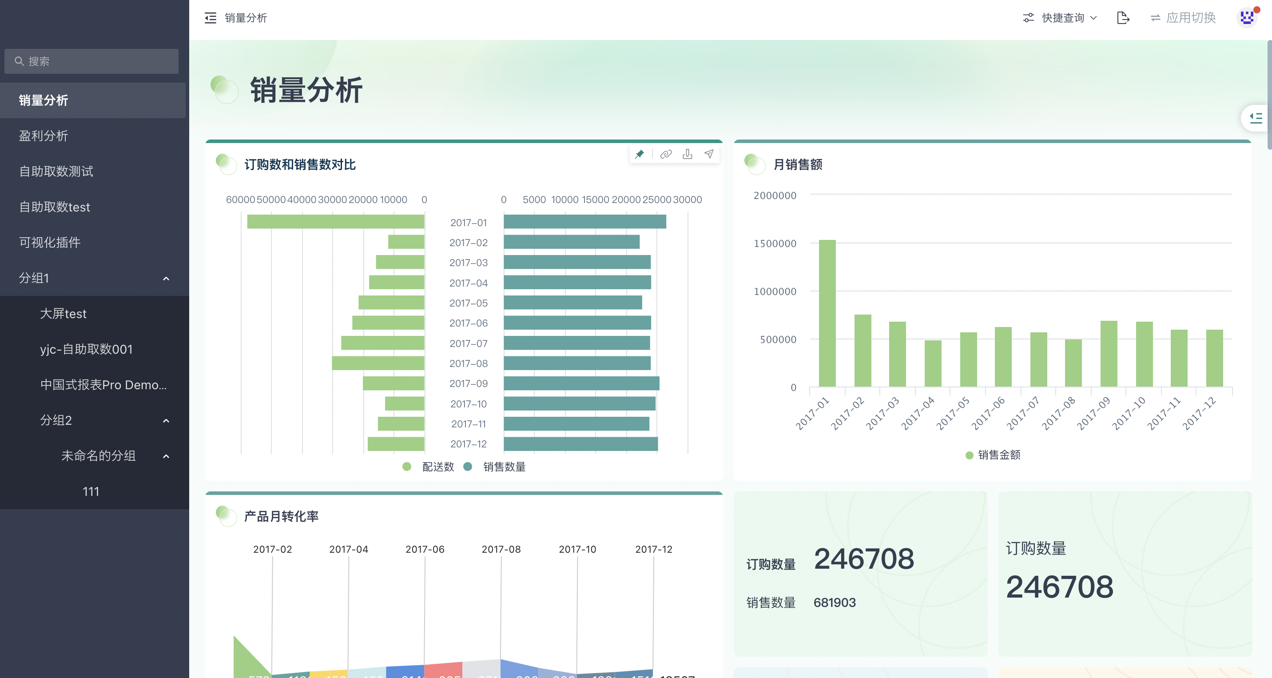Click the link icon on chart toolbar
The image size is (1272, 678).
pos(666,154)
